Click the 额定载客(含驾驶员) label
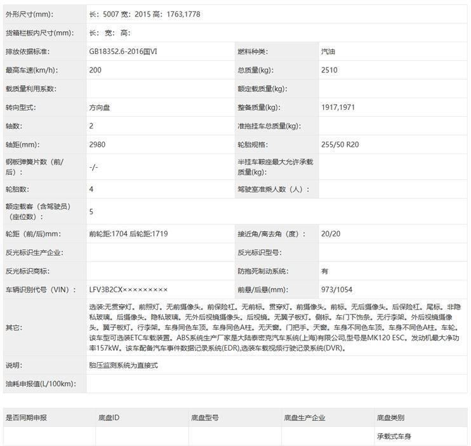Screen dimensions: 471x446 pos(38,212)
